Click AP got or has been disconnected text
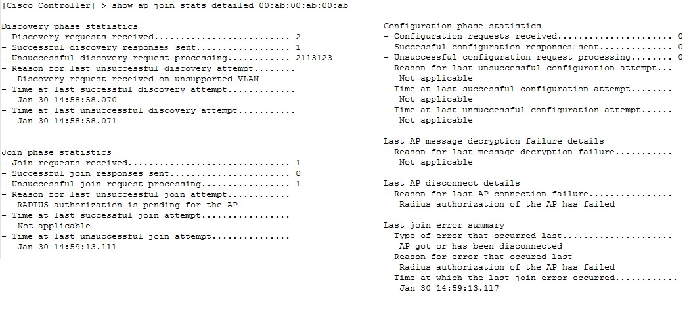 [x=481, y=246]
